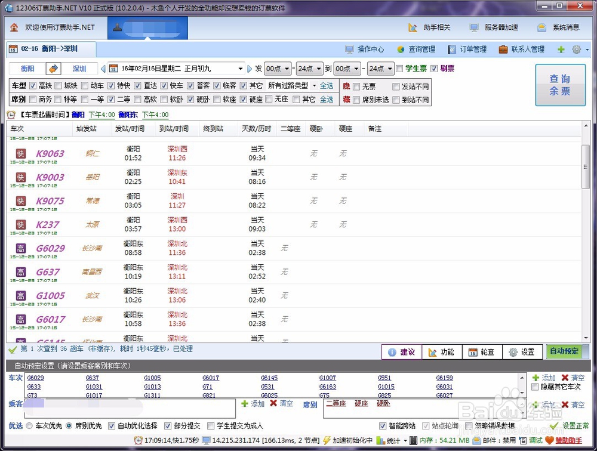This screenshot has height=451, width=597.
Task: Open the departure date dropdown
Action: click(x=240, y=69)
